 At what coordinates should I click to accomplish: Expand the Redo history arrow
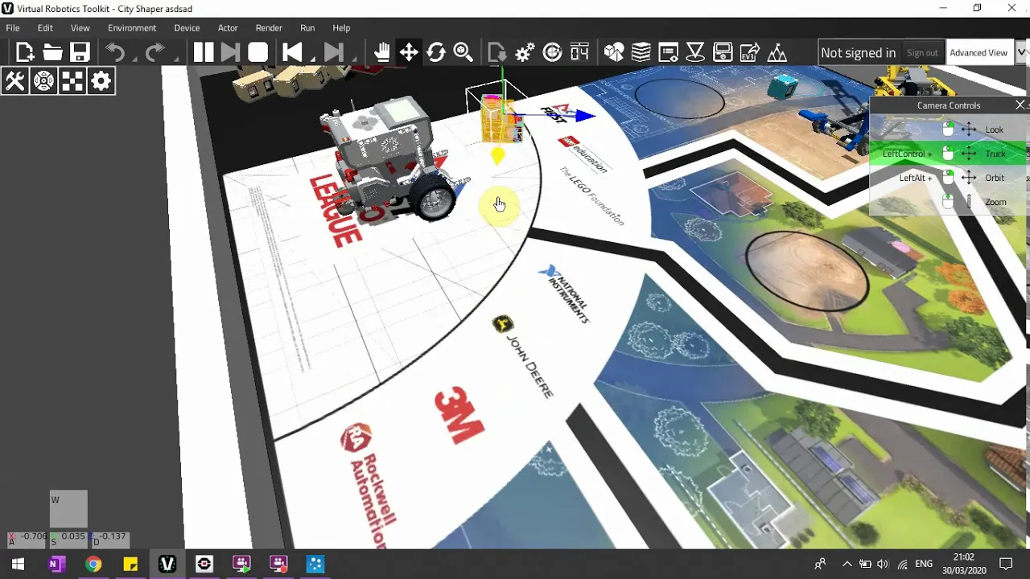175,59
